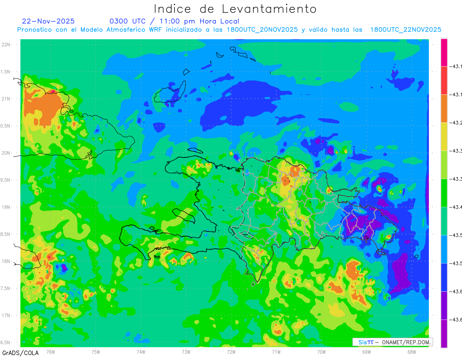Select the light blue swatch in the color bar
Viewport: 462px width, 357px height.
pos(444,249)
